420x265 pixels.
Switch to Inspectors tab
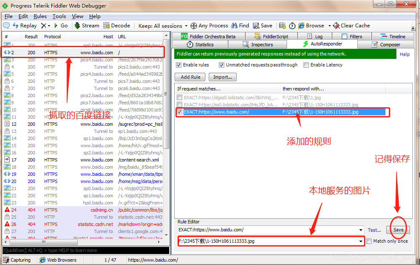258,45
